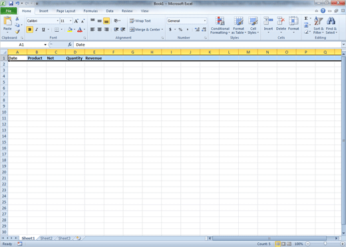This screenshot has width=346, height=247.
Task: Click Increase Decimal icon
Action: (x=197, y=29)
